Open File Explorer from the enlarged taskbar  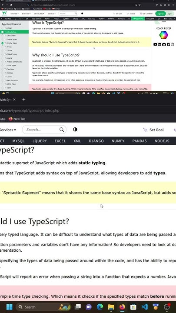pyautogui.click(x=111, y=307)
